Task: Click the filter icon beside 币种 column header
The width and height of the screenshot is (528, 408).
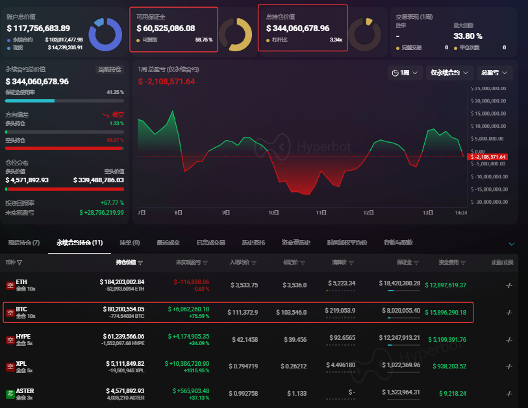Action: (x=19, y=263)
